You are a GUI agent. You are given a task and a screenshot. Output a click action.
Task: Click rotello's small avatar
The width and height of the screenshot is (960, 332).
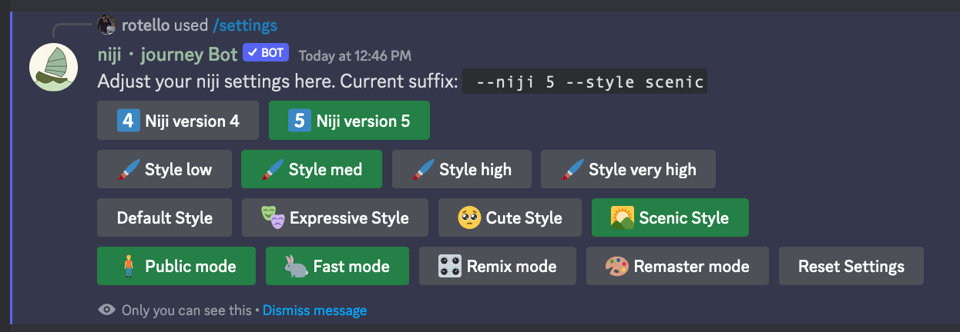pos(106,25)
